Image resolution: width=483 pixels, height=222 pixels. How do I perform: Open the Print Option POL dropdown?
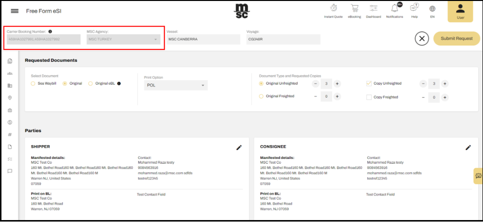176,85
